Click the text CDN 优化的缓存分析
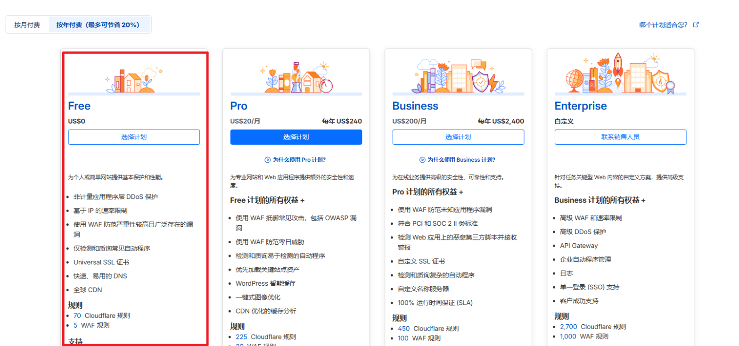The image size is (739, 346). [266, 311]
